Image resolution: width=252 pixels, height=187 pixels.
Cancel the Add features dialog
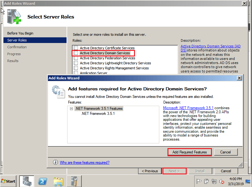coord(226,152)
